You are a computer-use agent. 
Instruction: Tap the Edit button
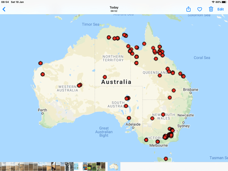pos(221,9)
